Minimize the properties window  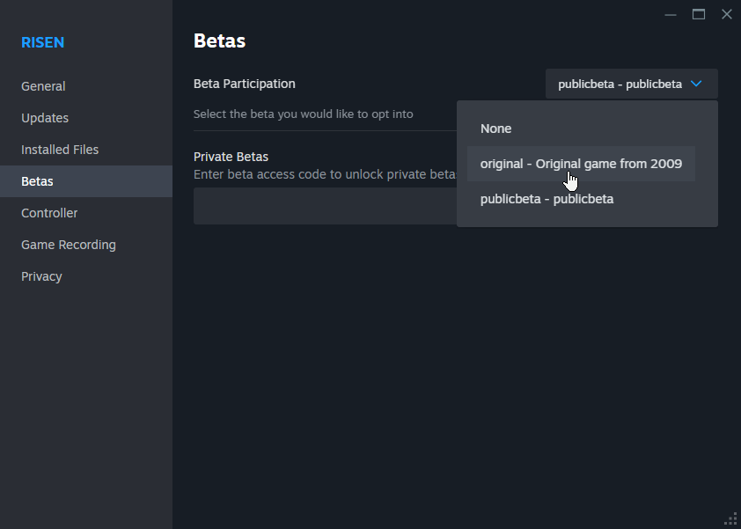point(671,14)
